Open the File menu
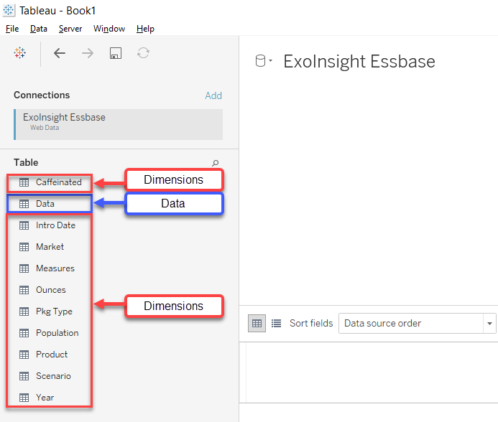This screenshot has width=498, height=422. click(x=12, y=29)
